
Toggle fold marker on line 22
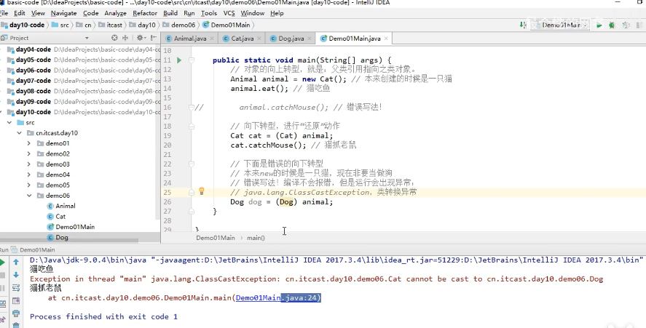point(192,164)
